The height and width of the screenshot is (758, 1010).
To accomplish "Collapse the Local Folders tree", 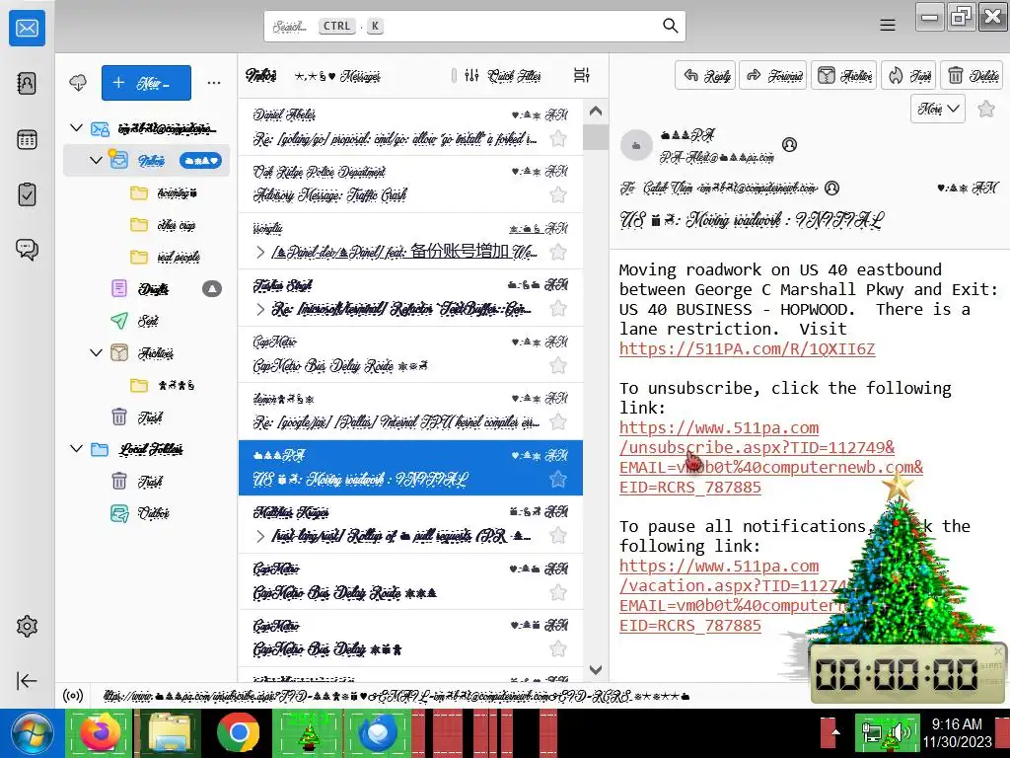I will click(76, 449).
